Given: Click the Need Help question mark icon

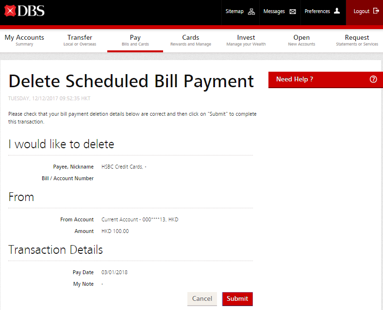Looking at the screenshot, I should click(373, 79).
